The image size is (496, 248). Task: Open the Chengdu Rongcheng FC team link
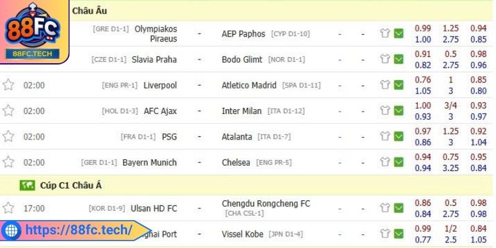(x=266, y=203)
